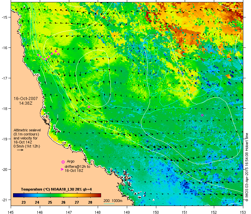Click the '0.5m/s (1kt 12h)' text

coord(27,146)
